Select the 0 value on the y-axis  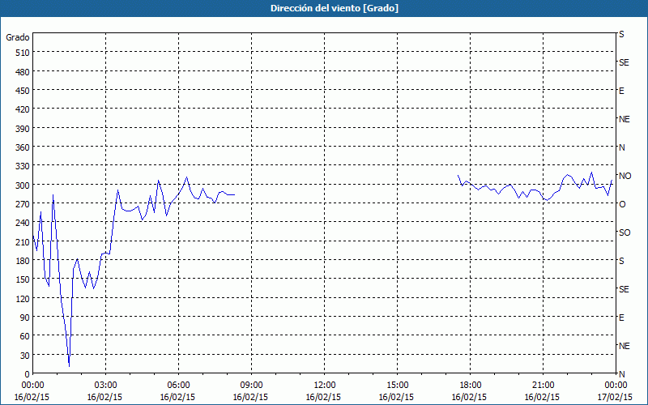[x=28, y=374]
